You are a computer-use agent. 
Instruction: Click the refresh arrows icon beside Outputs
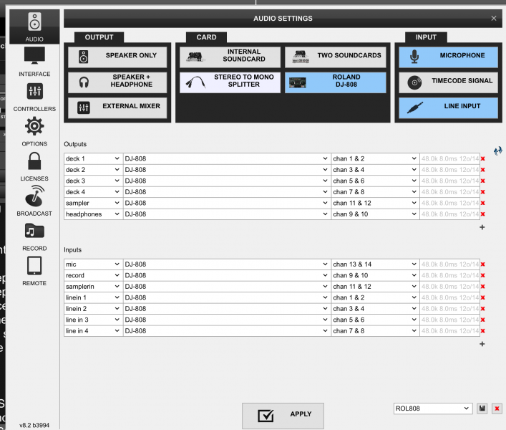(498, 150)
